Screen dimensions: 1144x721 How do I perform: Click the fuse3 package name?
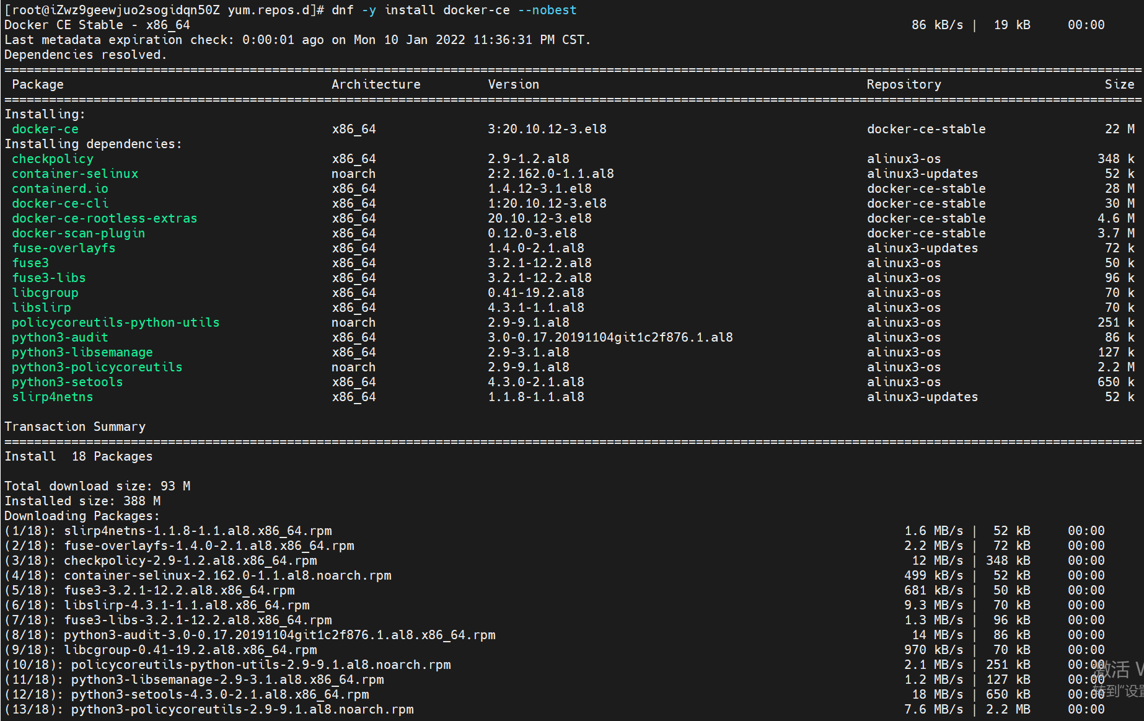(30, 263)
